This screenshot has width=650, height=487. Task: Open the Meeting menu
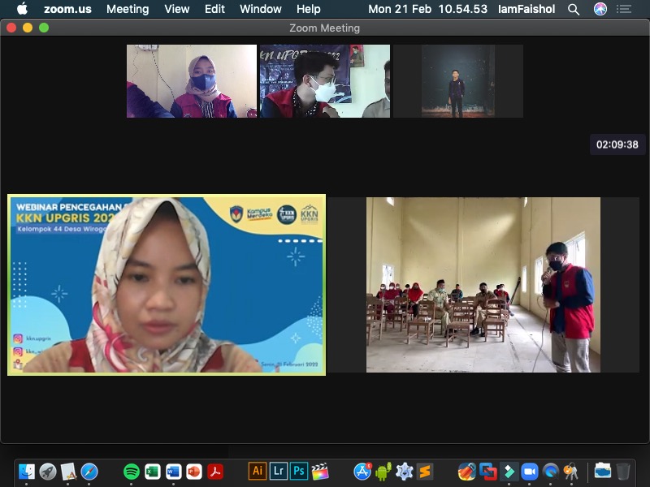tap(128, 9)
